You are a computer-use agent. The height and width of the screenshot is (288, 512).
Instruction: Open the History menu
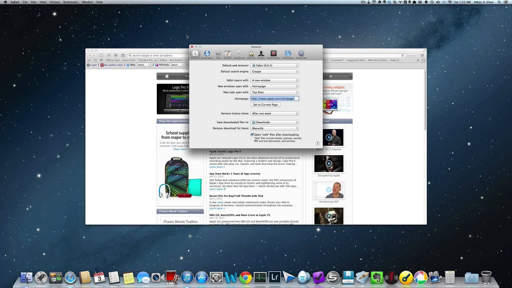pos(55,2)
